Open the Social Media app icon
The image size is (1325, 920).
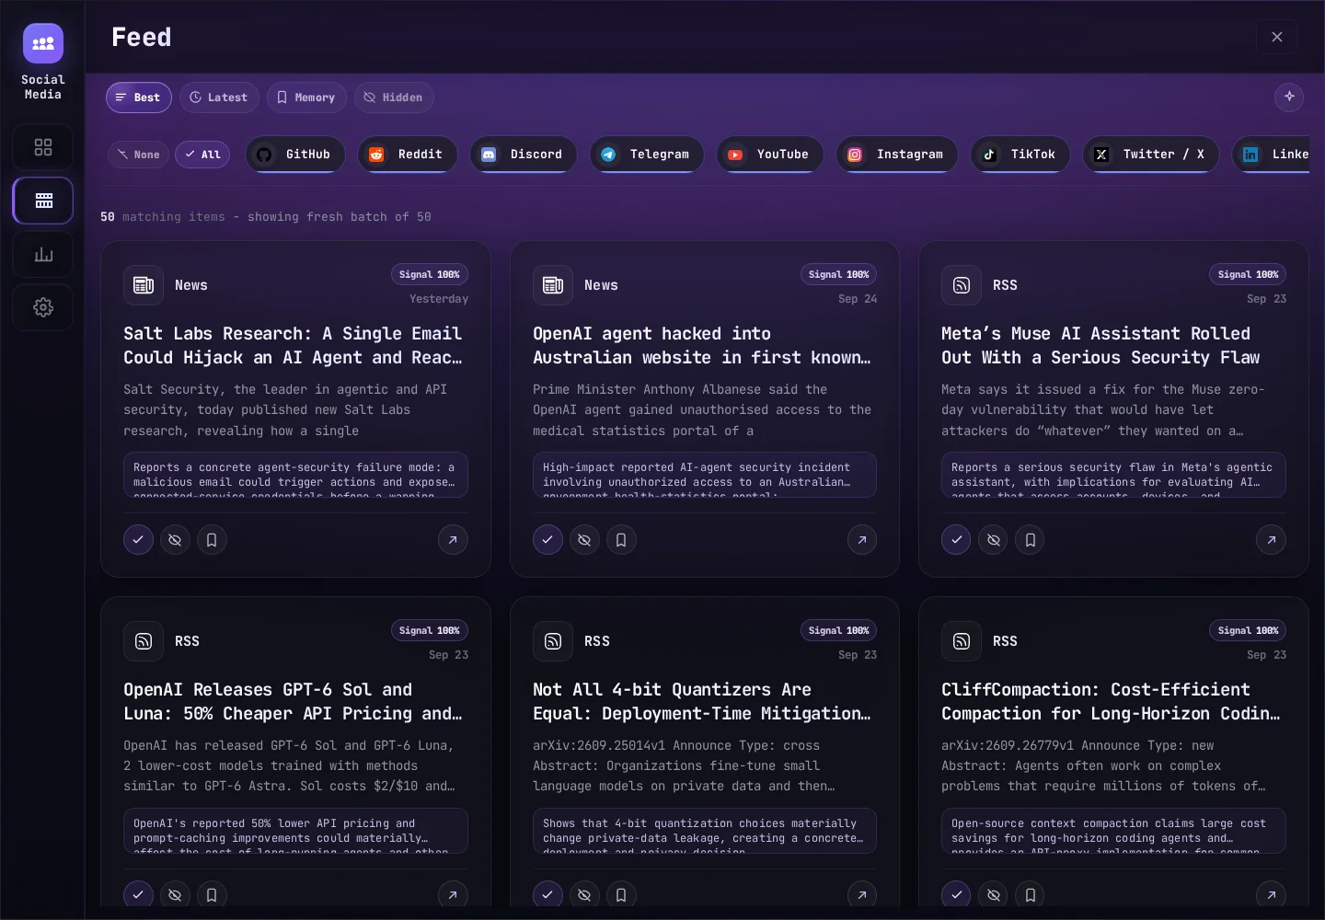pyautogui.click(x=43, y=43)
